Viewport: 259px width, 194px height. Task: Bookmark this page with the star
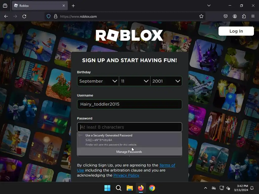click(x=201, y=16)
